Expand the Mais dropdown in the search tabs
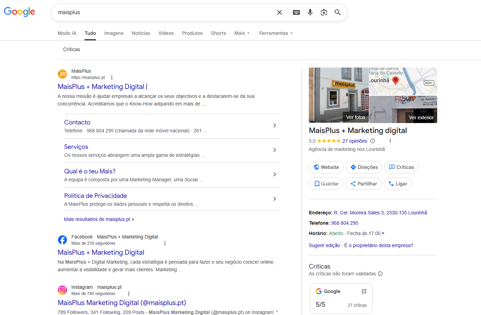This screenshot has width=481, height=315. tap(242, 33)
